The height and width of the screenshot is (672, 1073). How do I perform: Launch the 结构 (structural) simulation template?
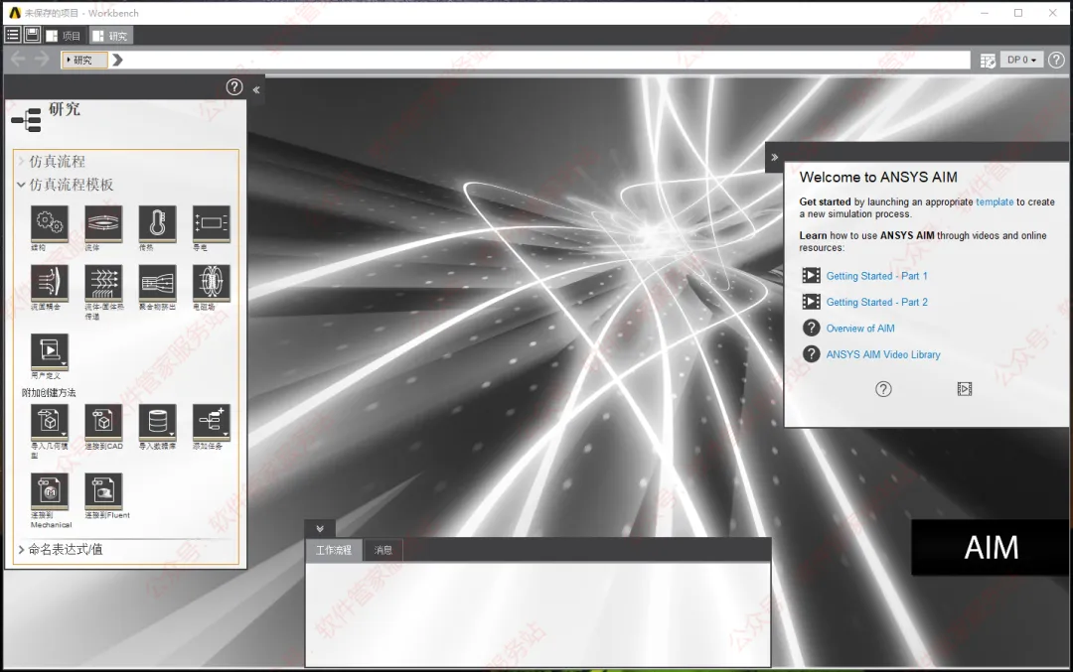click(50, 223)
